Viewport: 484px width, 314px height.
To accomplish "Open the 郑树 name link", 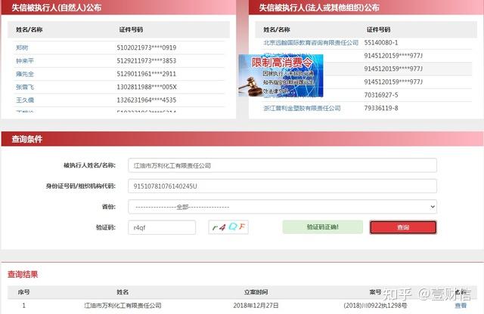I will pos(22,48).
